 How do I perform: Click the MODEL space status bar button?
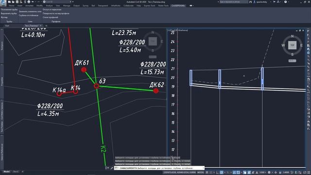pyautogui.click(x=201, y=173)
